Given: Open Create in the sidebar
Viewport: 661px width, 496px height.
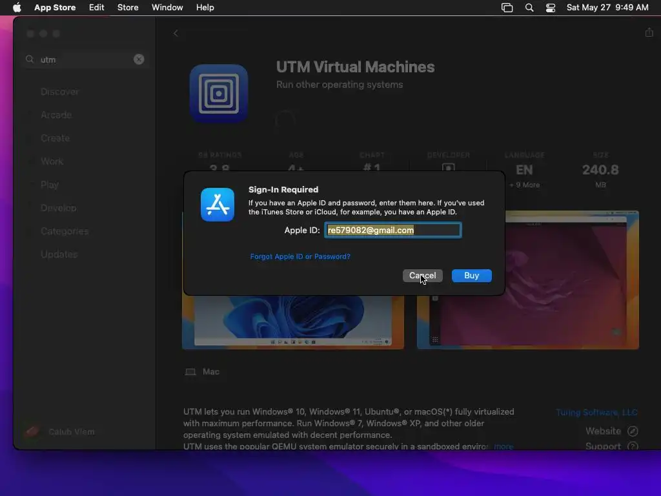Looking at the screenshot, I should pos(56,138).
